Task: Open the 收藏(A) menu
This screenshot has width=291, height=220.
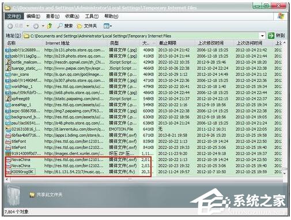Action: [x=72, y=16]
